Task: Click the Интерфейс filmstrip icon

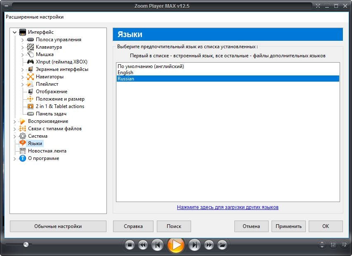Action: 23,32
